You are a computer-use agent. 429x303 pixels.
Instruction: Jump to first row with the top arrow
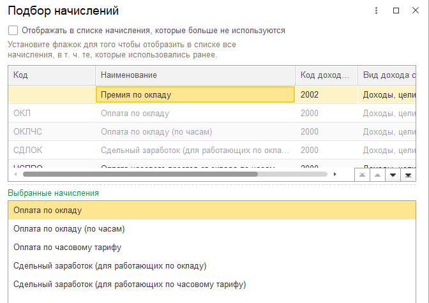coord(363,175)
